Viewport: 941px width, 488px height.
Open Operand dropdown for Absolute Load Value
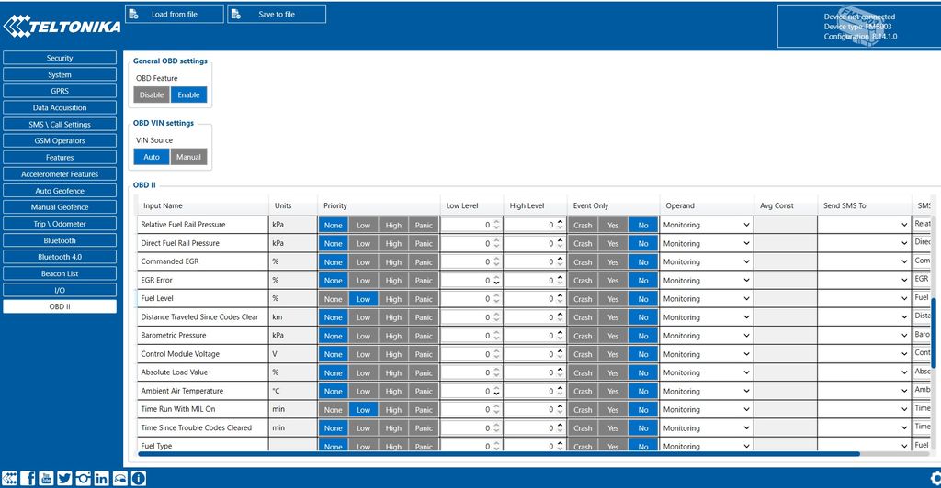click(706, 372)
